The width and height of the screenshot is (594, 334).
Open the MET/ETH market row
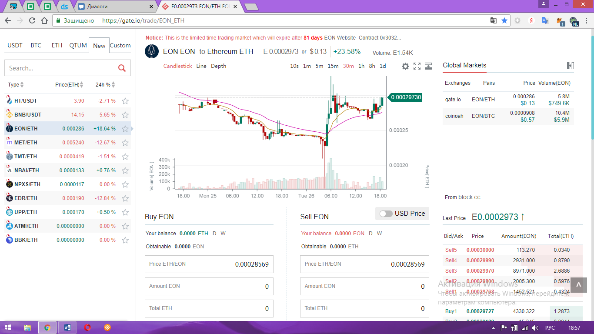point(67,143)
